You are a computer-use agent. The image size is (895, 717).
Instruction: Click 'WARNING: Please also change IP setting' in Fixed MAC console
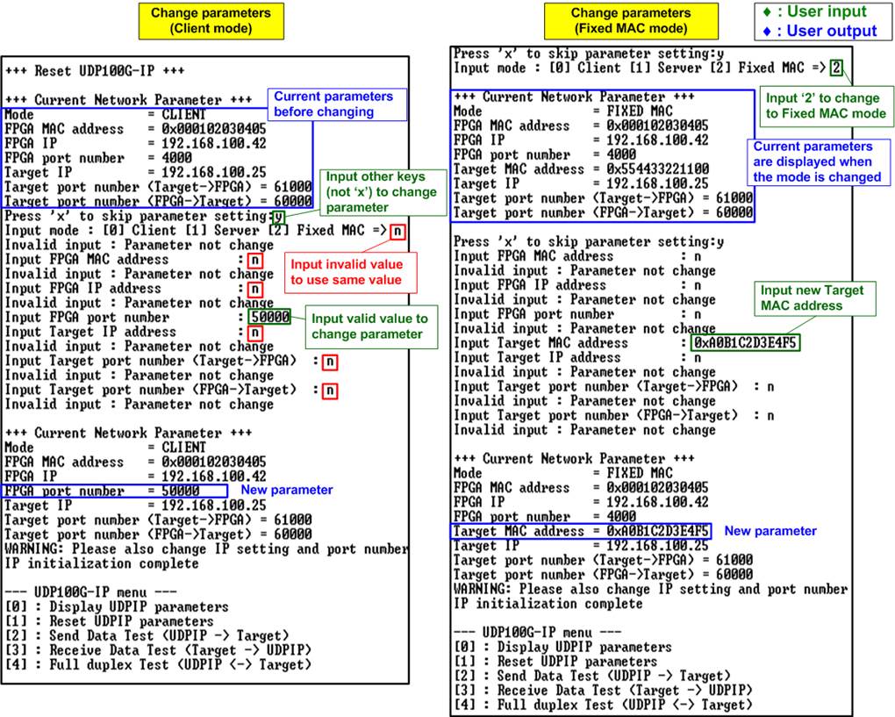pyautogui.click(x=651, y=589)
